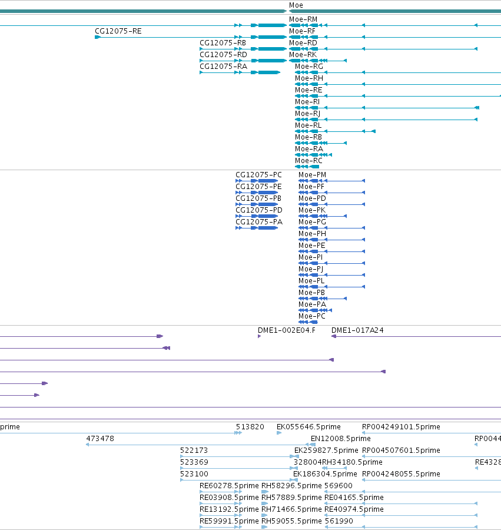The image size is (501, 530).
Task: Click the CG12075-RE transcript label
Action: [118, 31]
